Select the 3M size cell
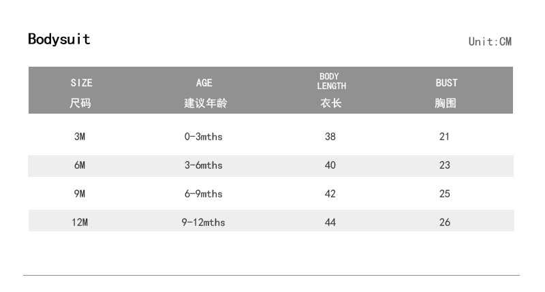The image size is (545, 292). [80, 137]
